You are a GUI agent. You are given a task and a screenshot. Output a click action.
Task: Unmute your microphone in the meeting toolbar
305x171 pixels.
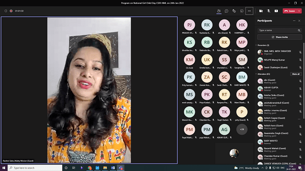[x=269, y=11]
